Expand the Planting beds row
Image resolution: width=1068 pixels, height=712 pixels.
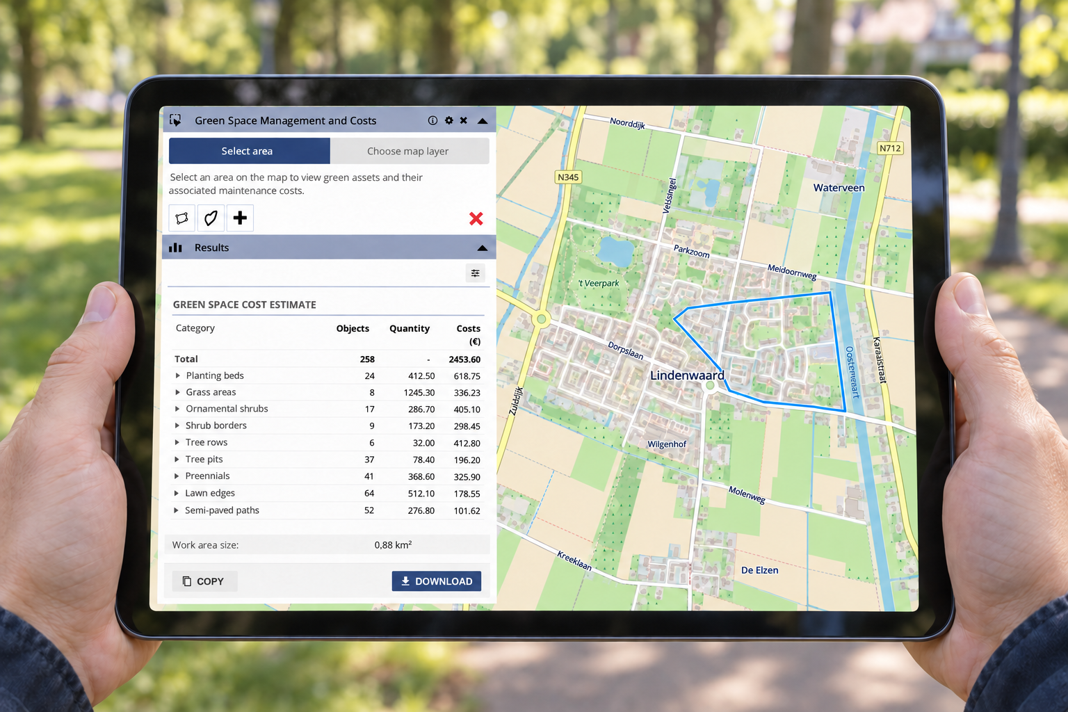[178, 375]
